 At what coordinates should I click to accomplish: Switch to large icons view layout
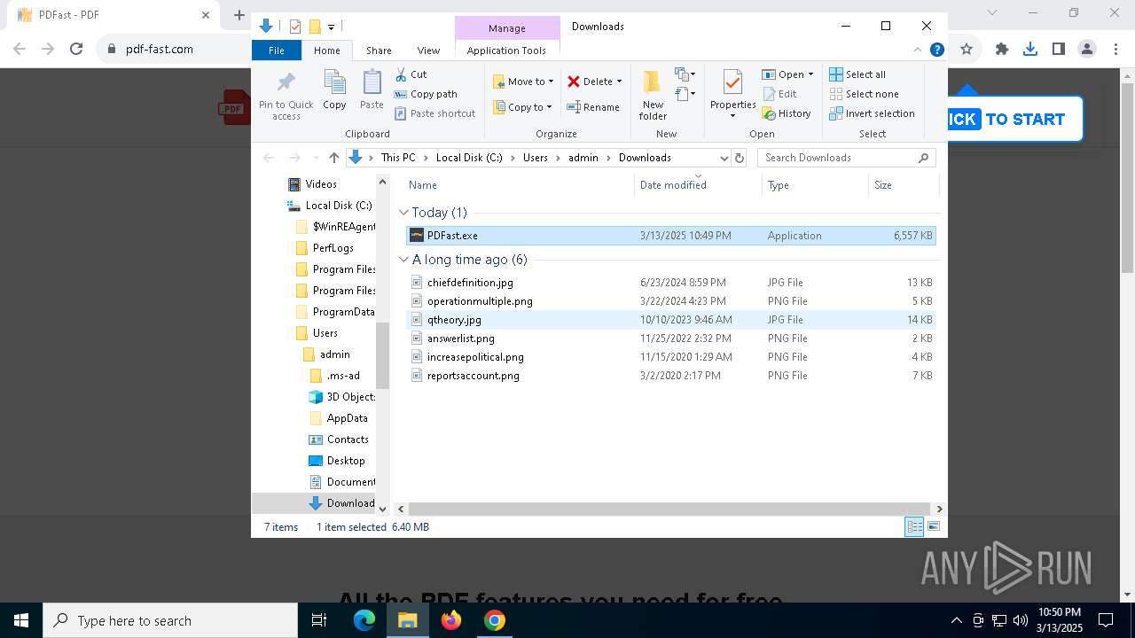pos(934,527)
